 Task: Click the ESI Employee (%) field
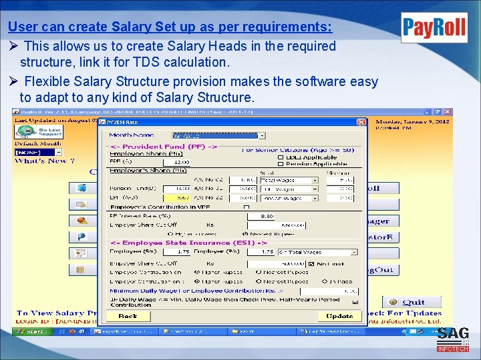[176, 252]
